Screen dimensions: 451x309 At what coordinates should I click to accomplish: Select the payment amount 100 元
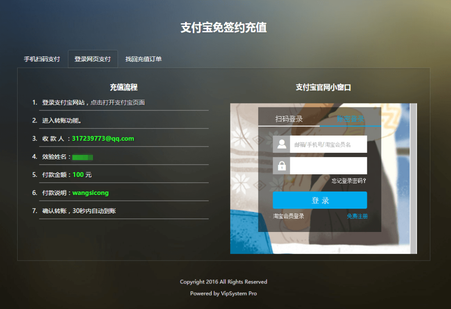tap(82, 175)
